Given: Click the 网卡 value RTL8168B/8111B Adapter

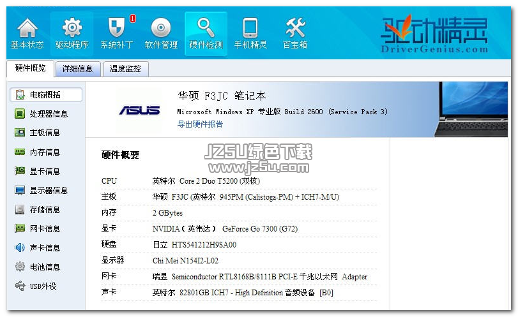Looking at the screenshot, I should (260, 276).
